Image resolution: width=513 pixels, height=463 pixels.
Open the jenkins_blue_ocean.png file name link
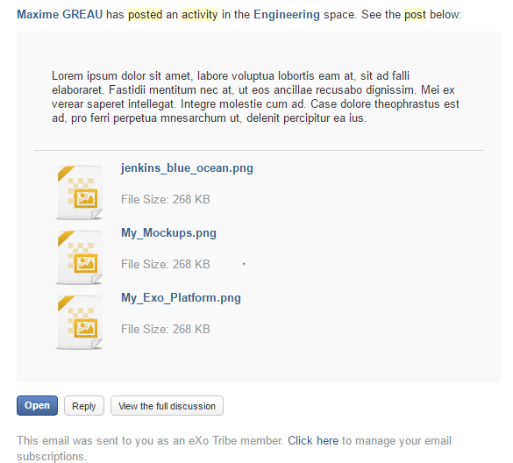point(187,168)
